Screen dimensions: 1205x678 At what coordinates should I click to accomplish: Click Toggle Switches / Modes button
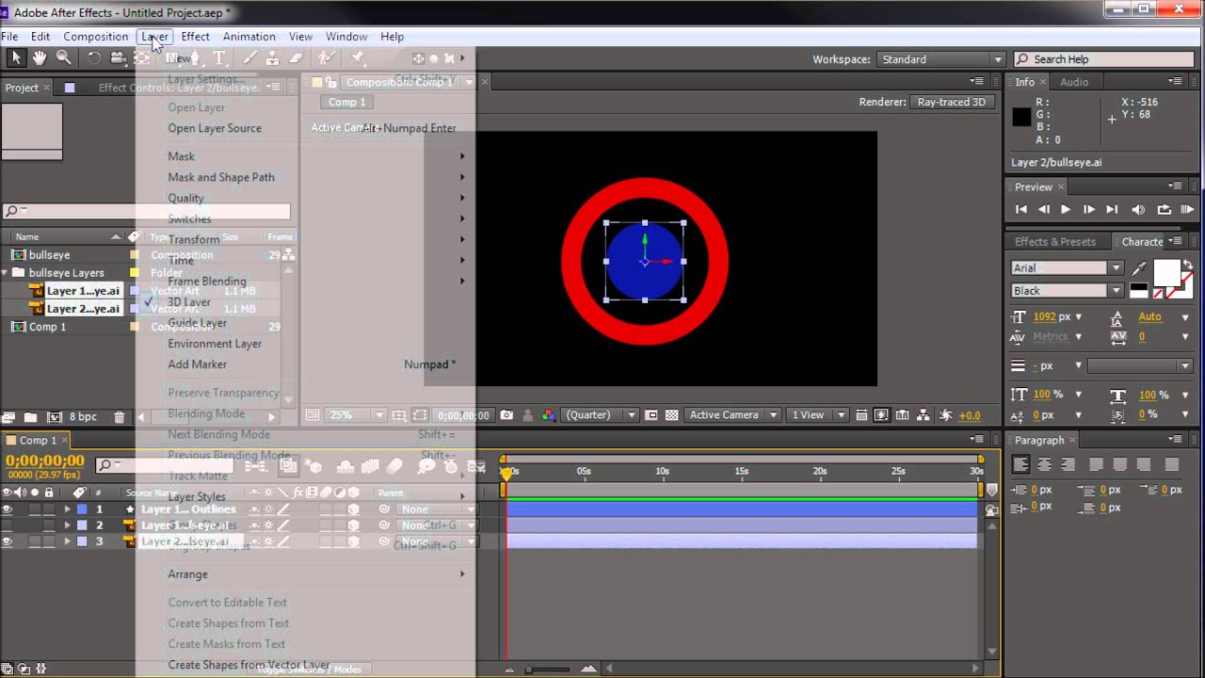(x=309, y=669)
